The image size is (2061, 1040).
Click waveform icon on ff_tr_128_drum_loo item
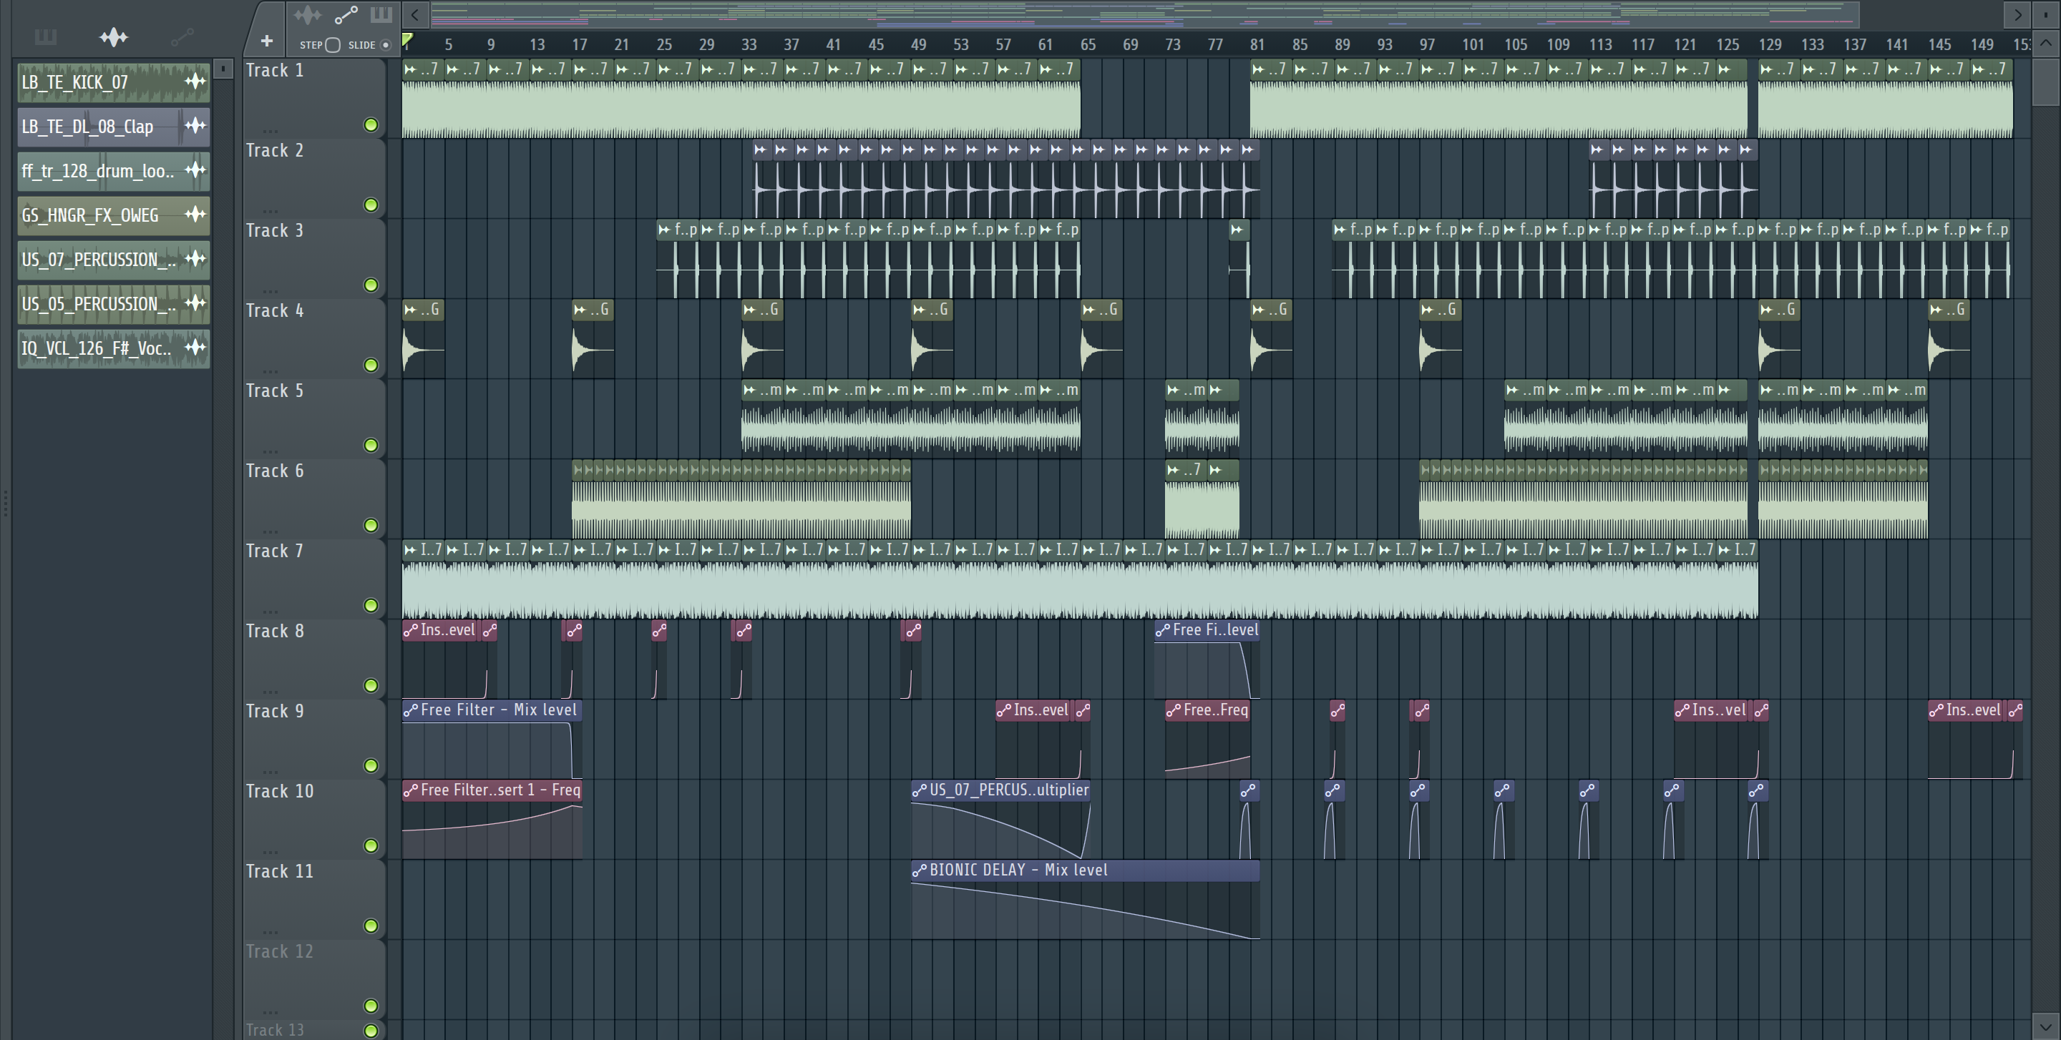pos(195,170)
